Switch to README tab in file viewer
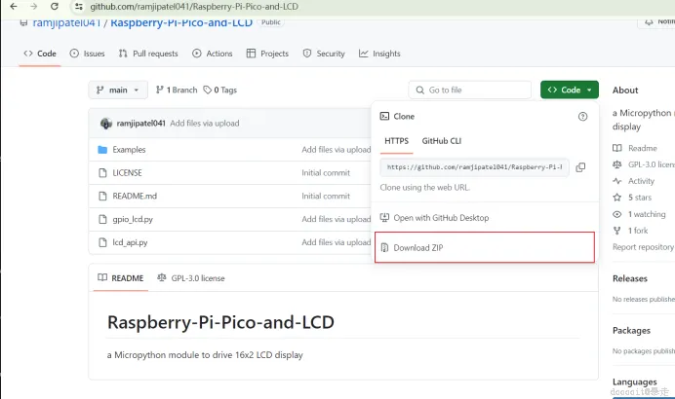The width and height of the screenshot is (675, 399). 121,278
